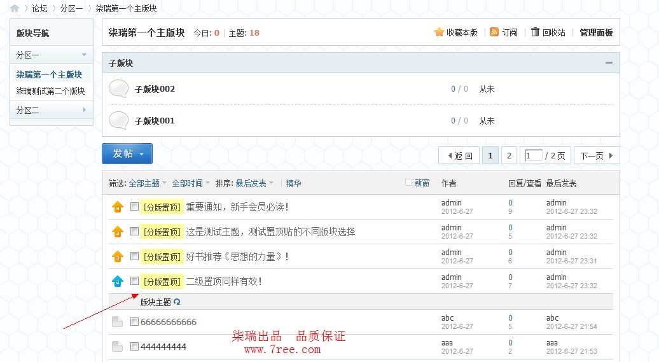The image size is (659, 362).
Task: Collapse the 子版块 section with minus icon
Action: pos(609,63)
